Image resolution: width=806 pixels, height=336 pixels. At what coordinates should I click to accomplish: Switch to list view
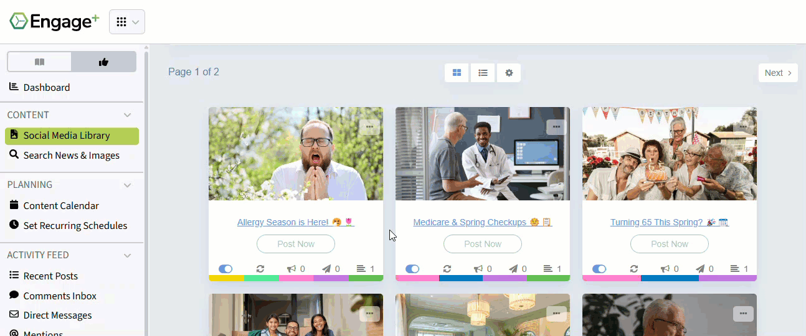click(x=483, y=73)
